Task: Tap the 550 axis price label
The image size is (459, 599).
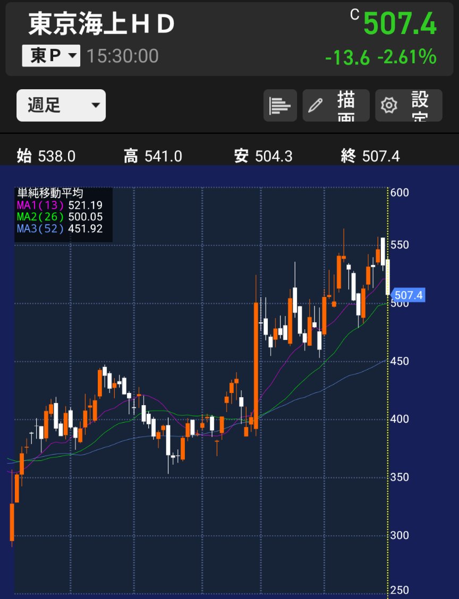Action: (x=399, y=244)
